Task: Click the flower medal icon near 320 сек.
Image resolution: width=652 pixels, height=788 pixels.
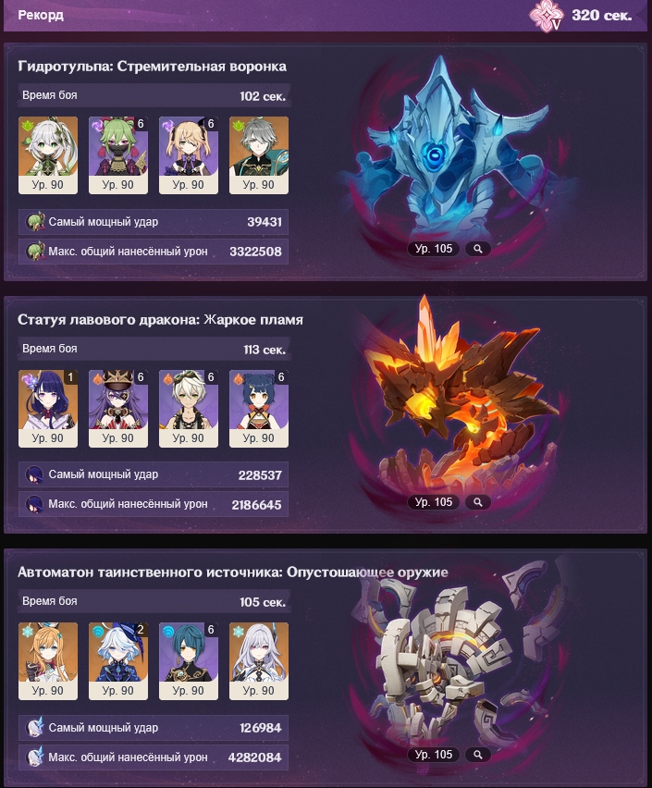Action: [x=546, y=16]
